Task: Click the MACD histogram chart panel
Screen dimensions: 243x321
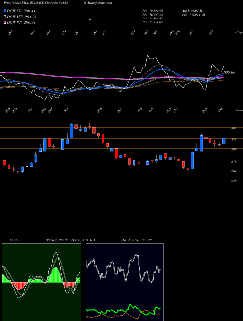Action: point(41,282)
